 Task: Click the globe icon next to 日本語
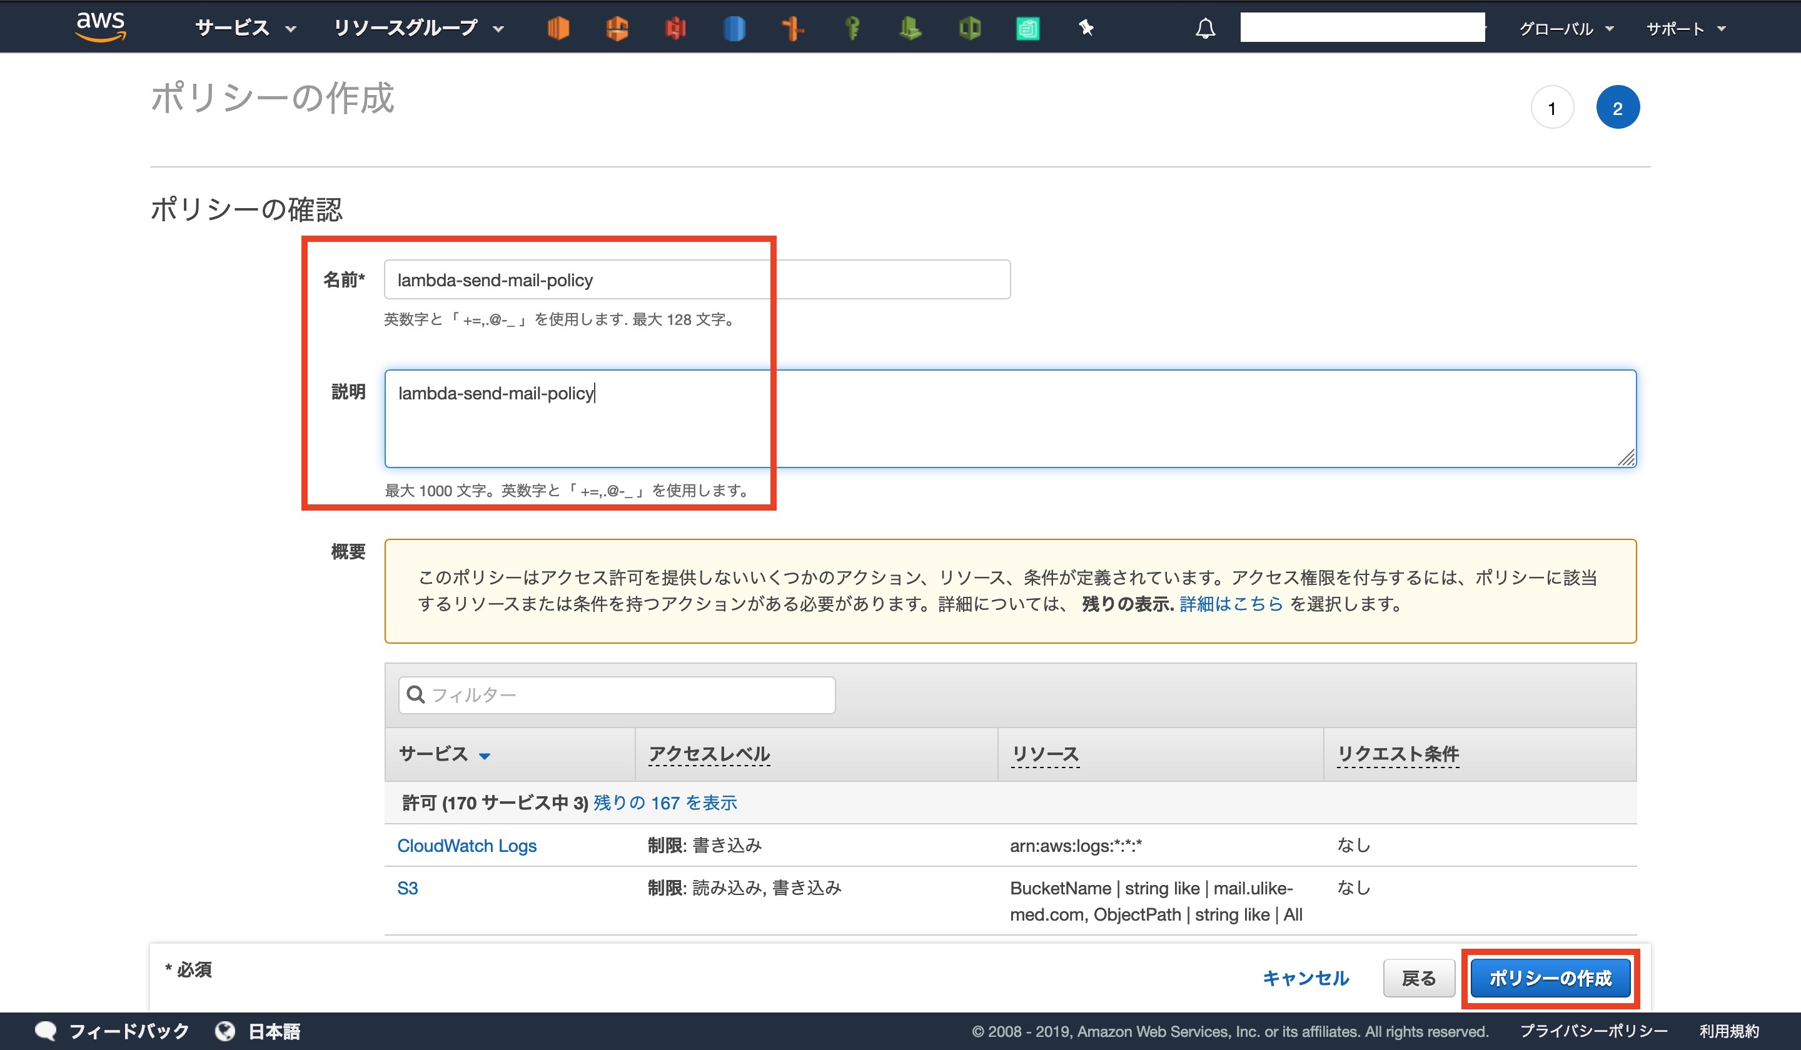[x=225, y=1031]
